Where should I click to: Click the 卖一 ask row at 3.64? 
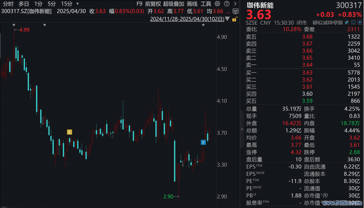click(x=303, y=65)
